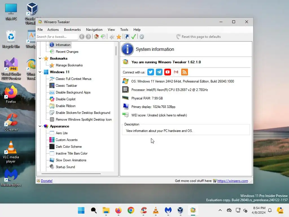Select the Aero Lite tweak

(62, 133)
